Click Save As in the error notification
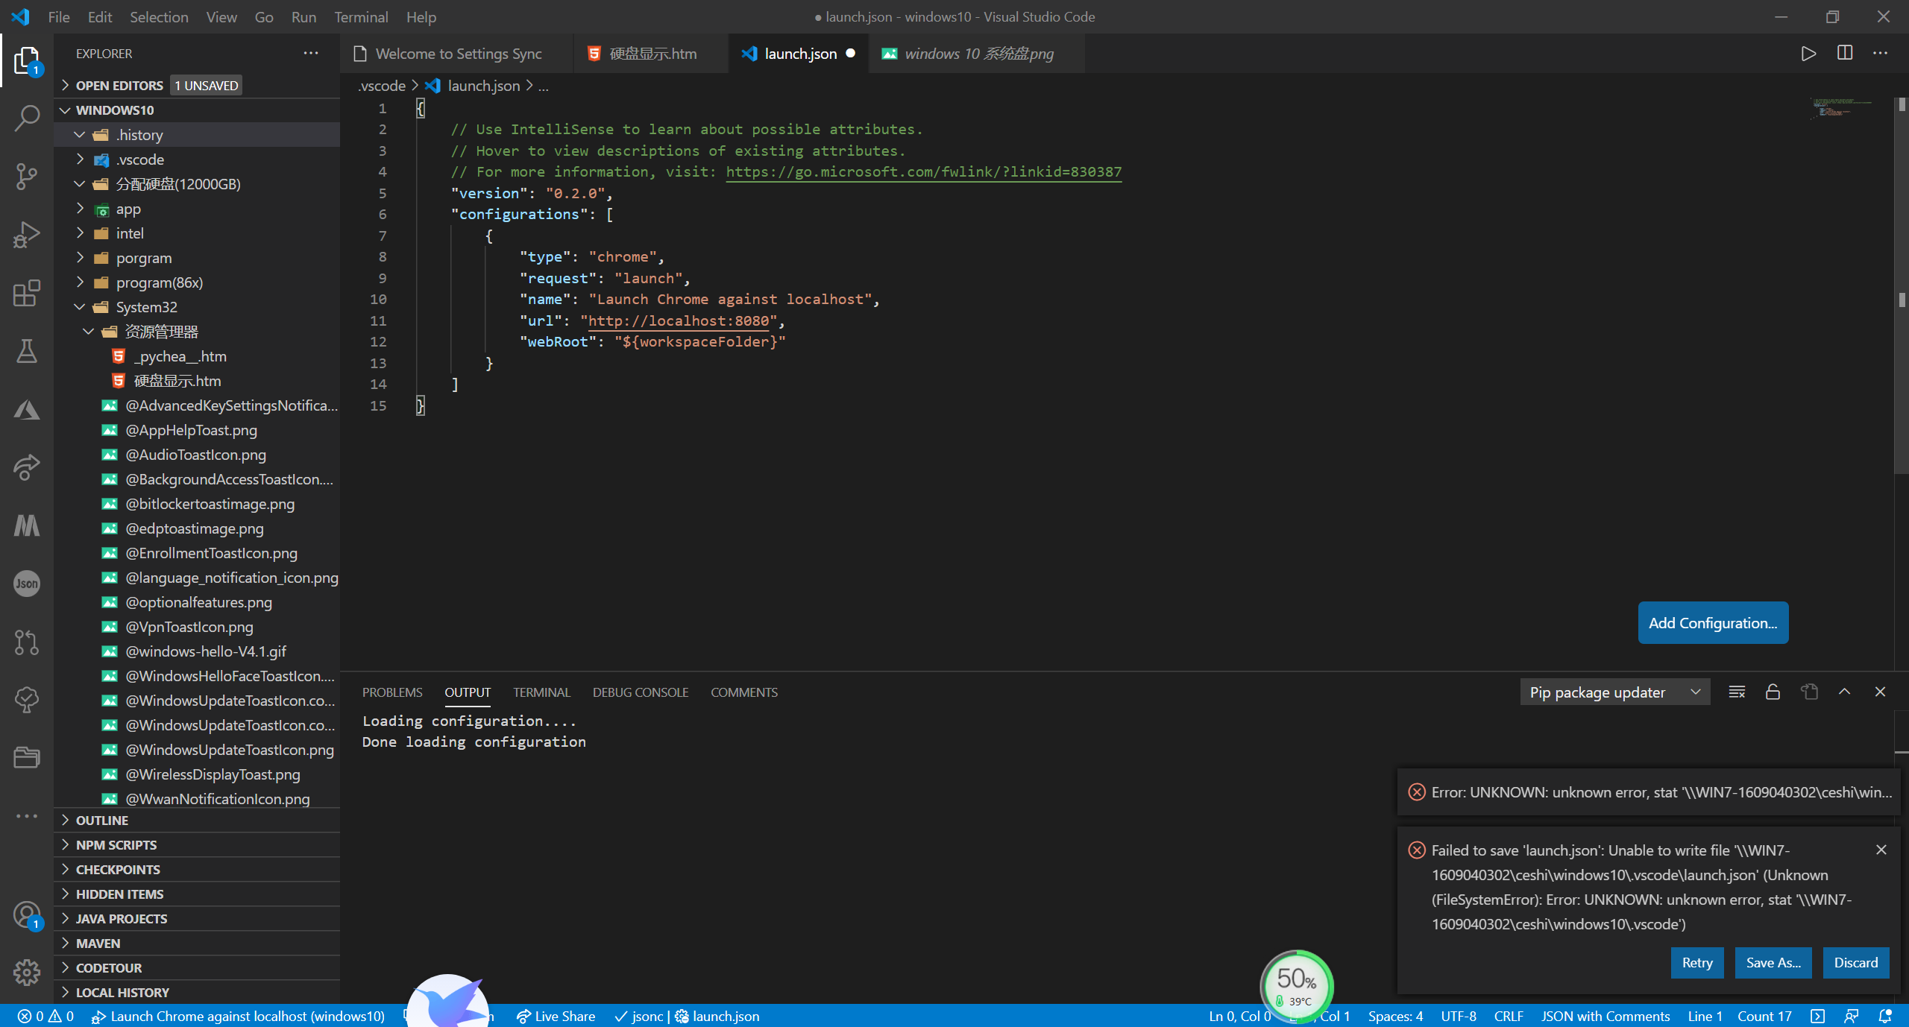1909x1027 pixels. pyautogui.click(x=1773, y=963)
